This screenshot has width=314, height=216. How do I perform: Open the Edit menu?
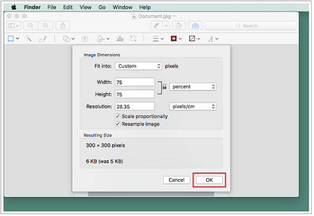point(68,7)
